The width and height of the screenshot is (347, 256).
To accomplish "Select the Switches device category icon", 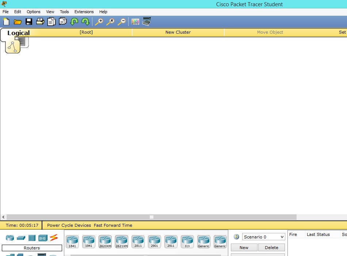I will pos(21,238).
